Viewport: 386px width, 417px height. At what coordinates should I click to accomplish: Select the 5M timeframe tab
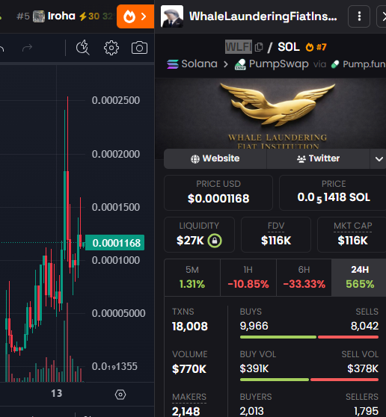point(192,278)
